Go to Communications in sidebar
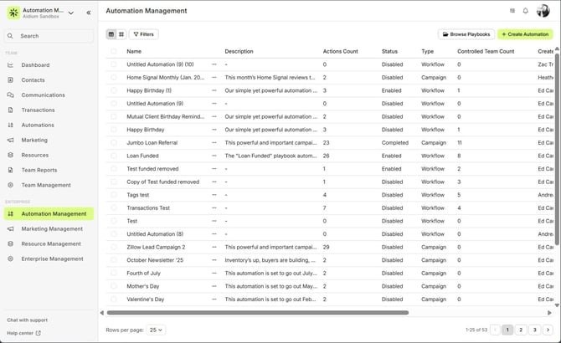The width and height of the screenshot is (561, 343). 43,95
